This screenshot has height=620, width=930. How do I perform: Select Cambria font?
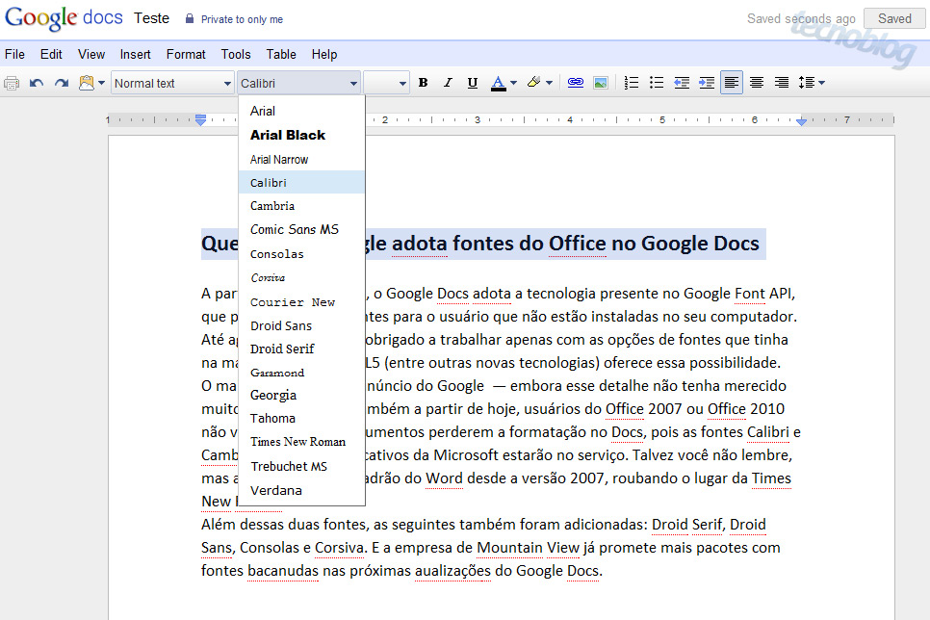tap(301, 206)
